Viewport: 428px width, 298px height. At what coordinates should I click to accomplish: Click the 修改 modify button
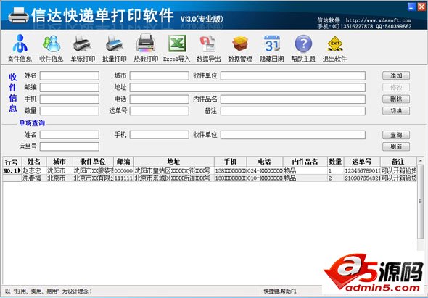[396, 87]
